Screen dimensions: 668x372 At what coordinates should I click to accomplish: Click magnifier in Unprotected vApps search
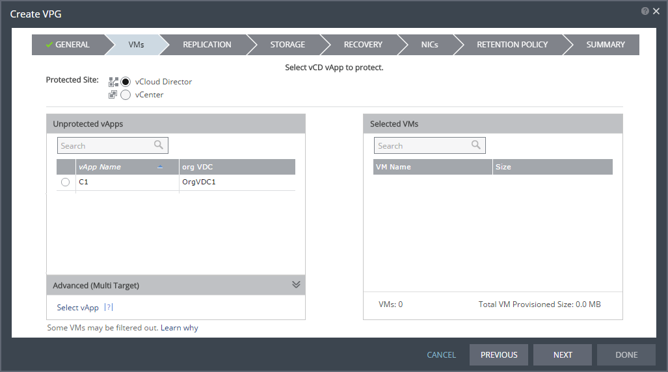click(x=159, y=145)
